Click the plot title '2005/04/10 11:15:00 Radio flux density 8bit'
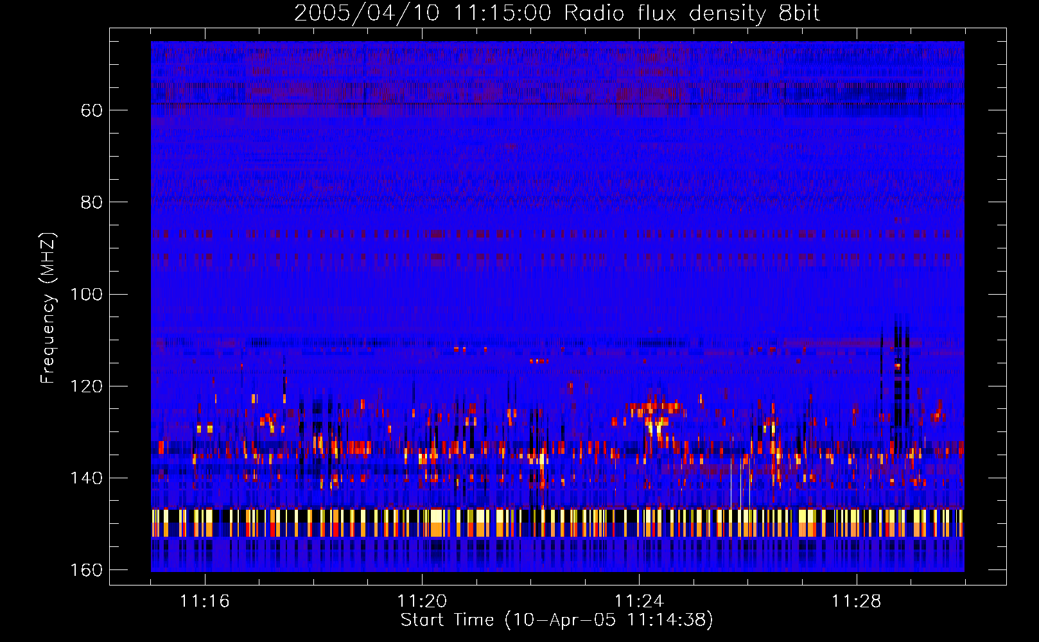Image resolution: width=1039 pixels, height=642 pixels. [557, 13]
